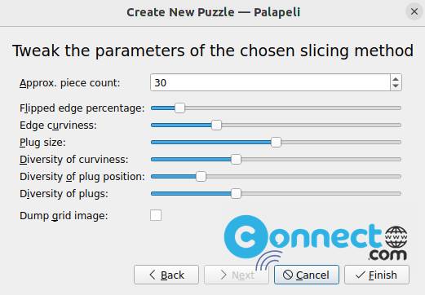Click the Plug size slider track's right end
The image size is (425, 295).
[x=399, y=142]
